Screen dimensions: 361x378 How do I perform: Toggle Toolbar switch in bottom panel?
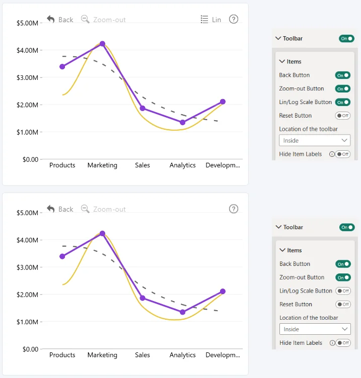pyautogui.click(x=347, y=227)
